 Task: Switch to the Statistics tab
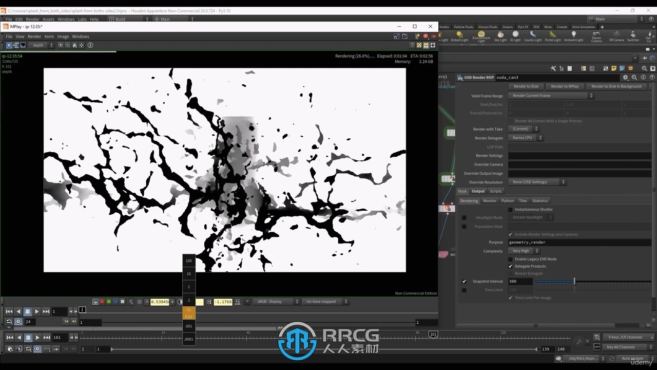click(x=540, y=201)
